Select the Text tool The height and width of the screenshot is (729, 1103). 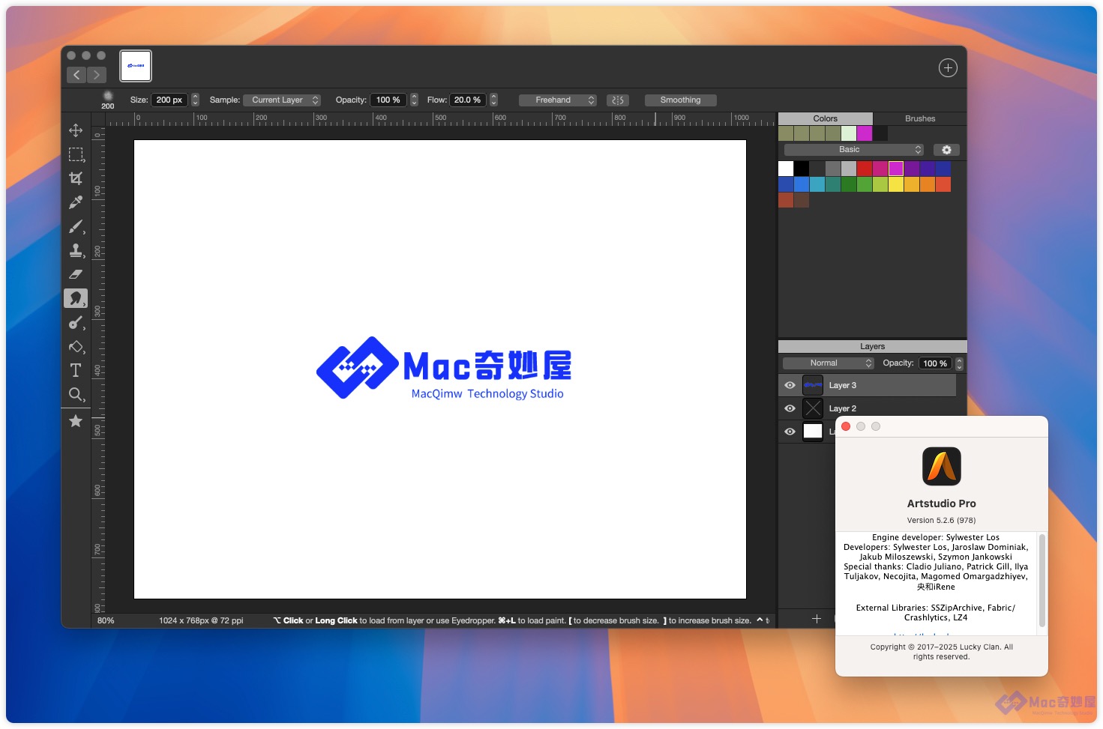[x=76, y=370]
